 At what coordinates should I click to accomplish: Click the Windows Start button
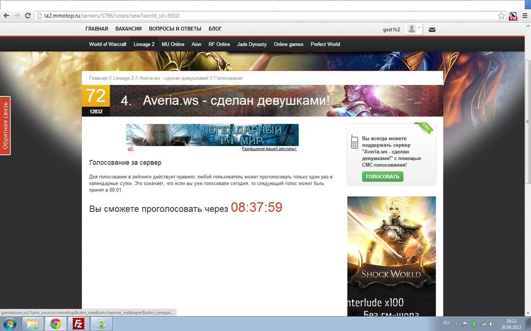coord(10,324)
